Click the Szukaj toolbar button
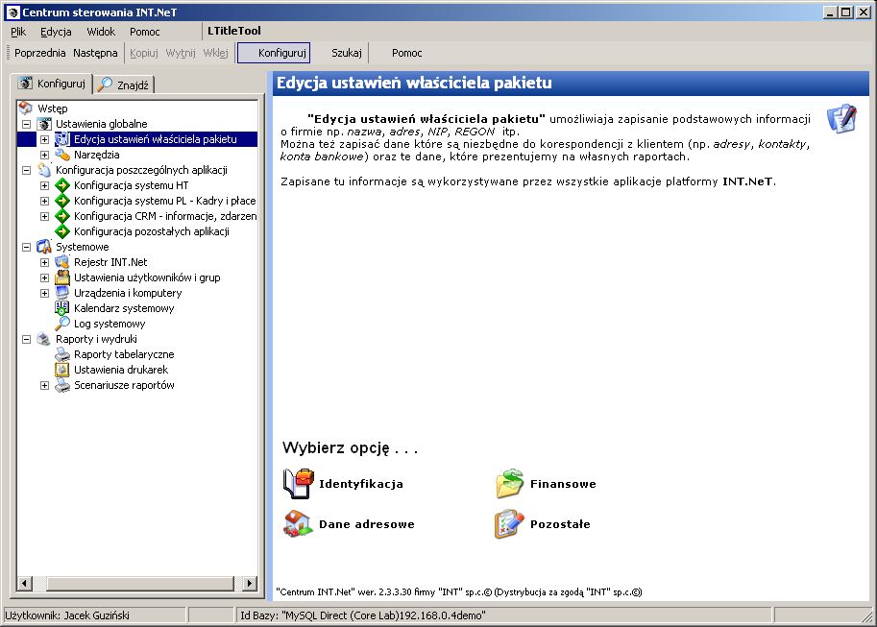The image size is (877, 627). [347, 53]
